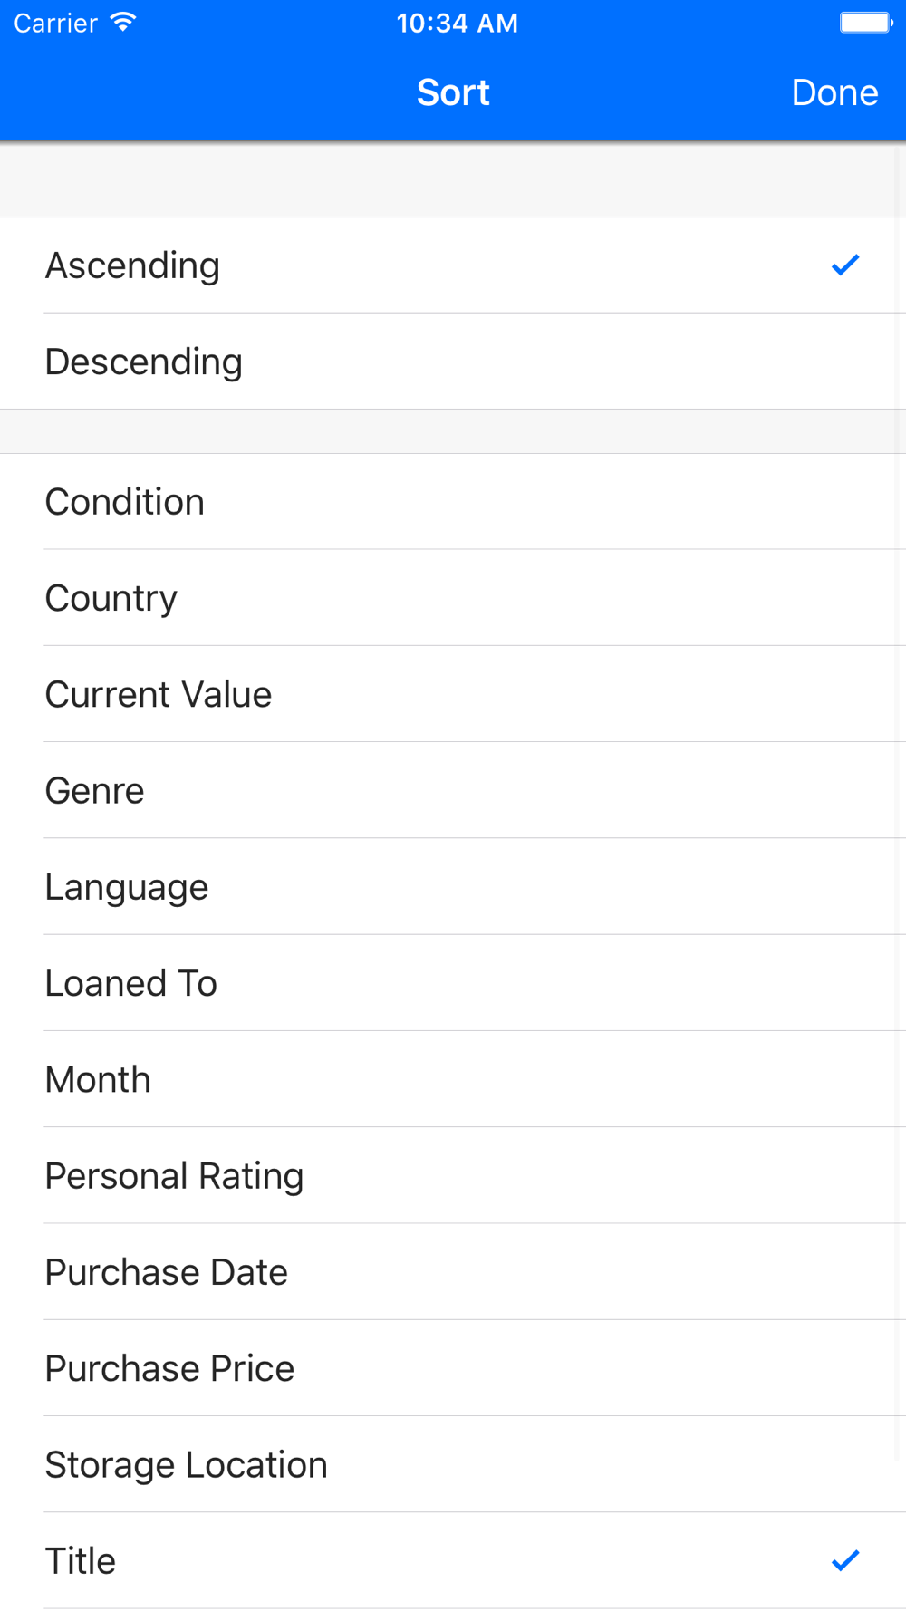The height and width of the screenshot is (1611, 906).
Task: Tap the Done button
Action: pos(834,92)
